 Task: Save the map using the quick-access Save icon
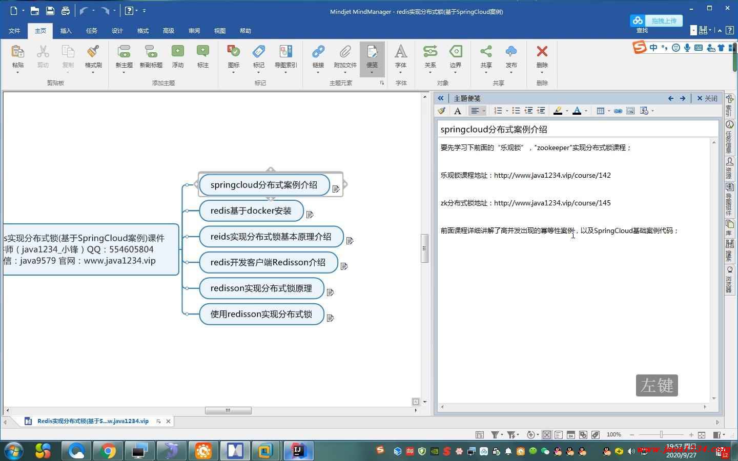(50, 10)
